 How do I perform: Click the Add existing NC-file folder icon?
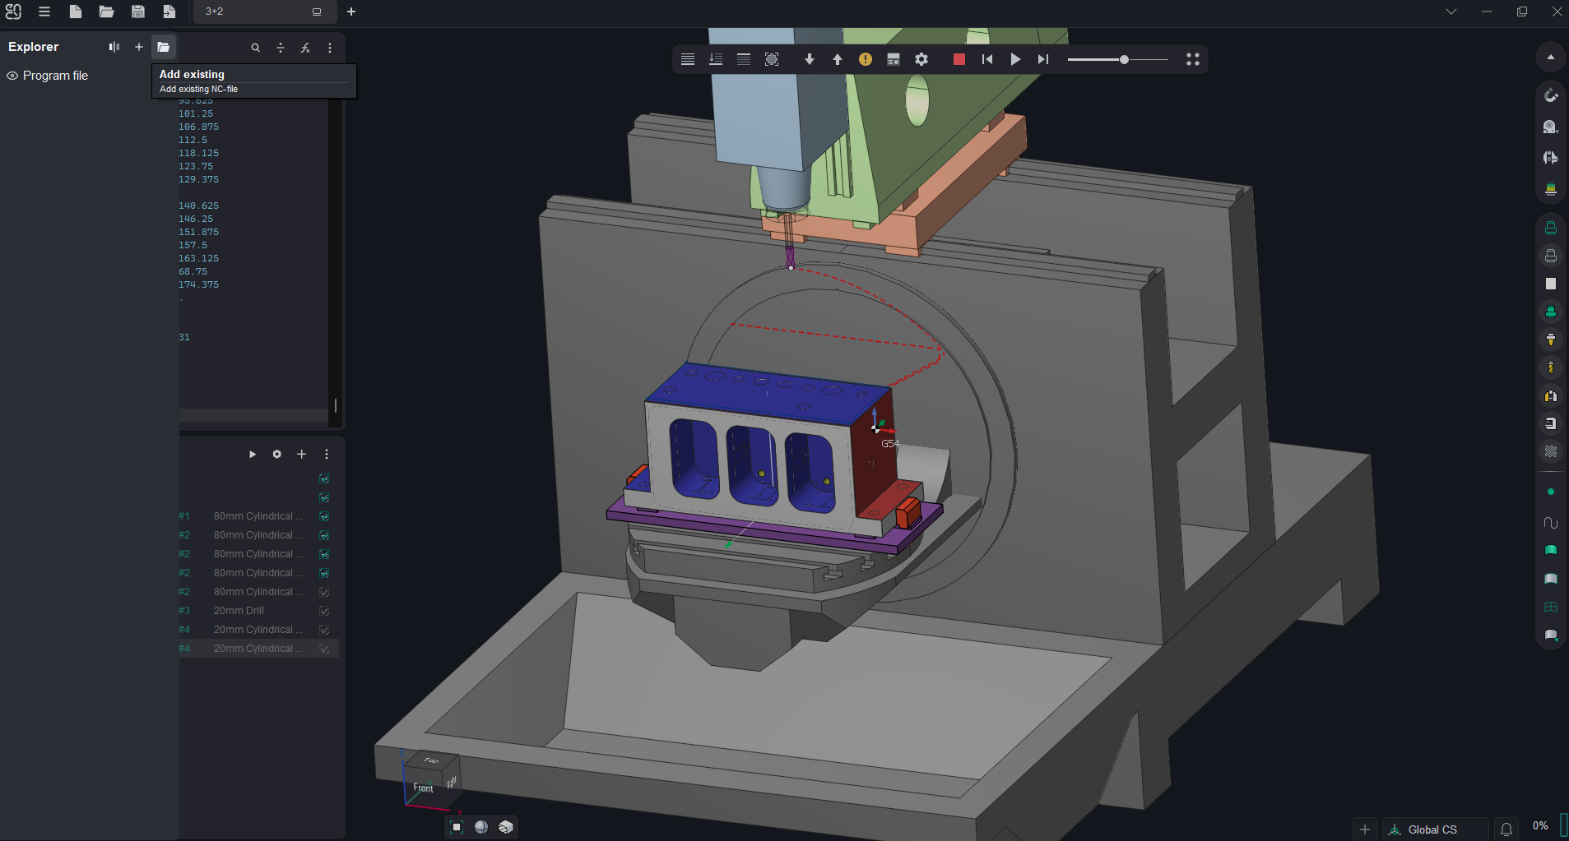(x=163, y=48)
